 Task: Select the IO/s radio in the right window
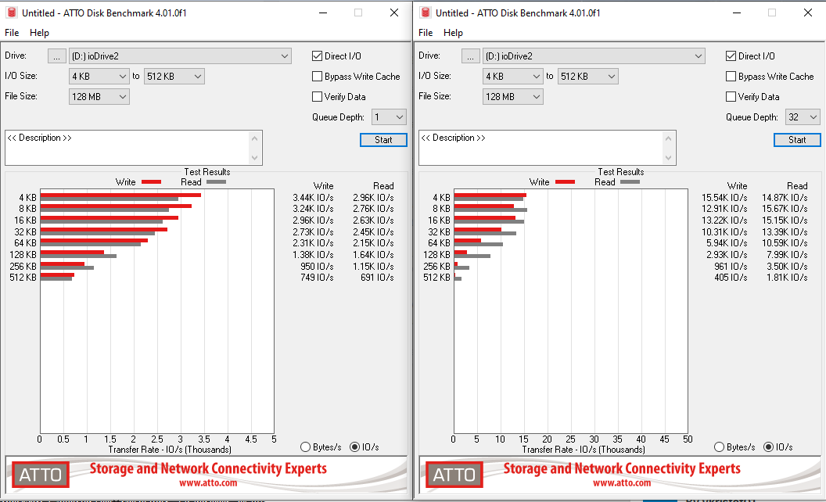[x=769, y=446]
